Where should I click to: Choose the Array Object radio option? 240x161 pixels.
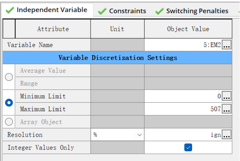coord(9,122)
